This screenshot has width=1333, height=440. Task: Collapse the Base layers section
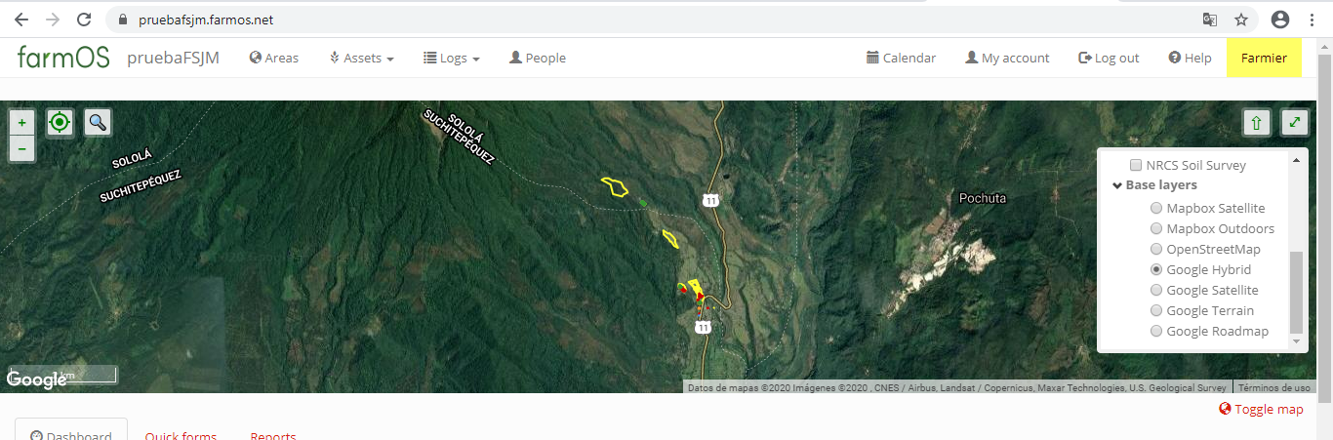[1155, 185]
